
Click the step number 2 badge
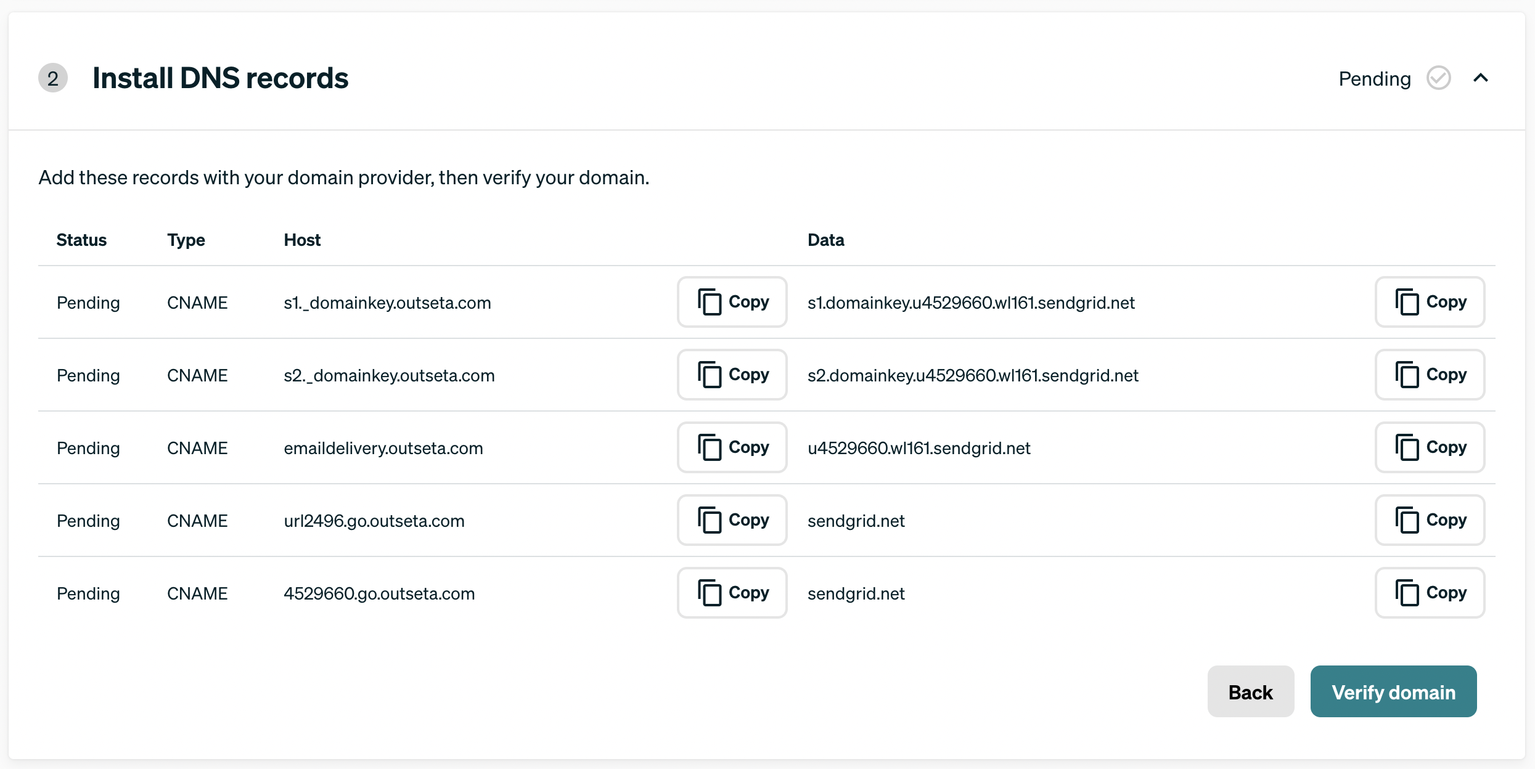click(x=53, y=78)
